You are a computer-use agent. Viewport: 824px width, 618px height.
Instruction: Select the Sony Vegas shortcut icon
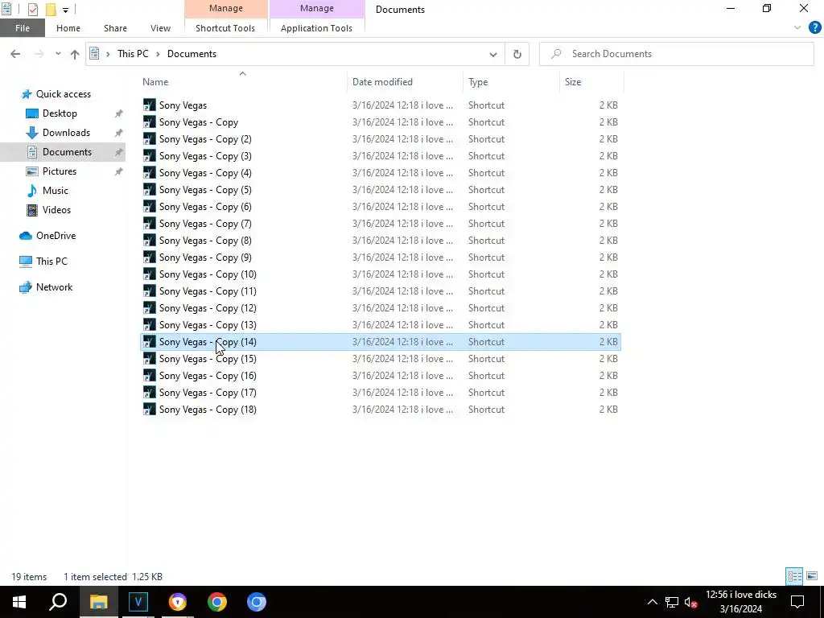point(150,105)
